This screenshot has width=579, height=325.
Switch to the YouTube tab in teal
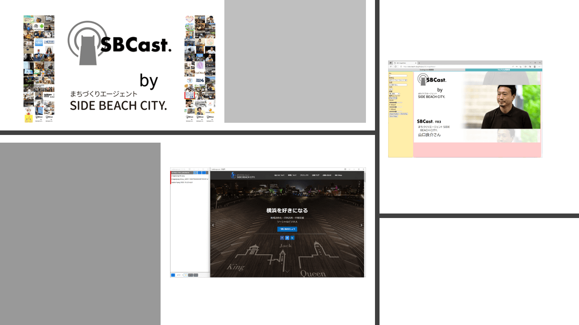coord(503,70)
